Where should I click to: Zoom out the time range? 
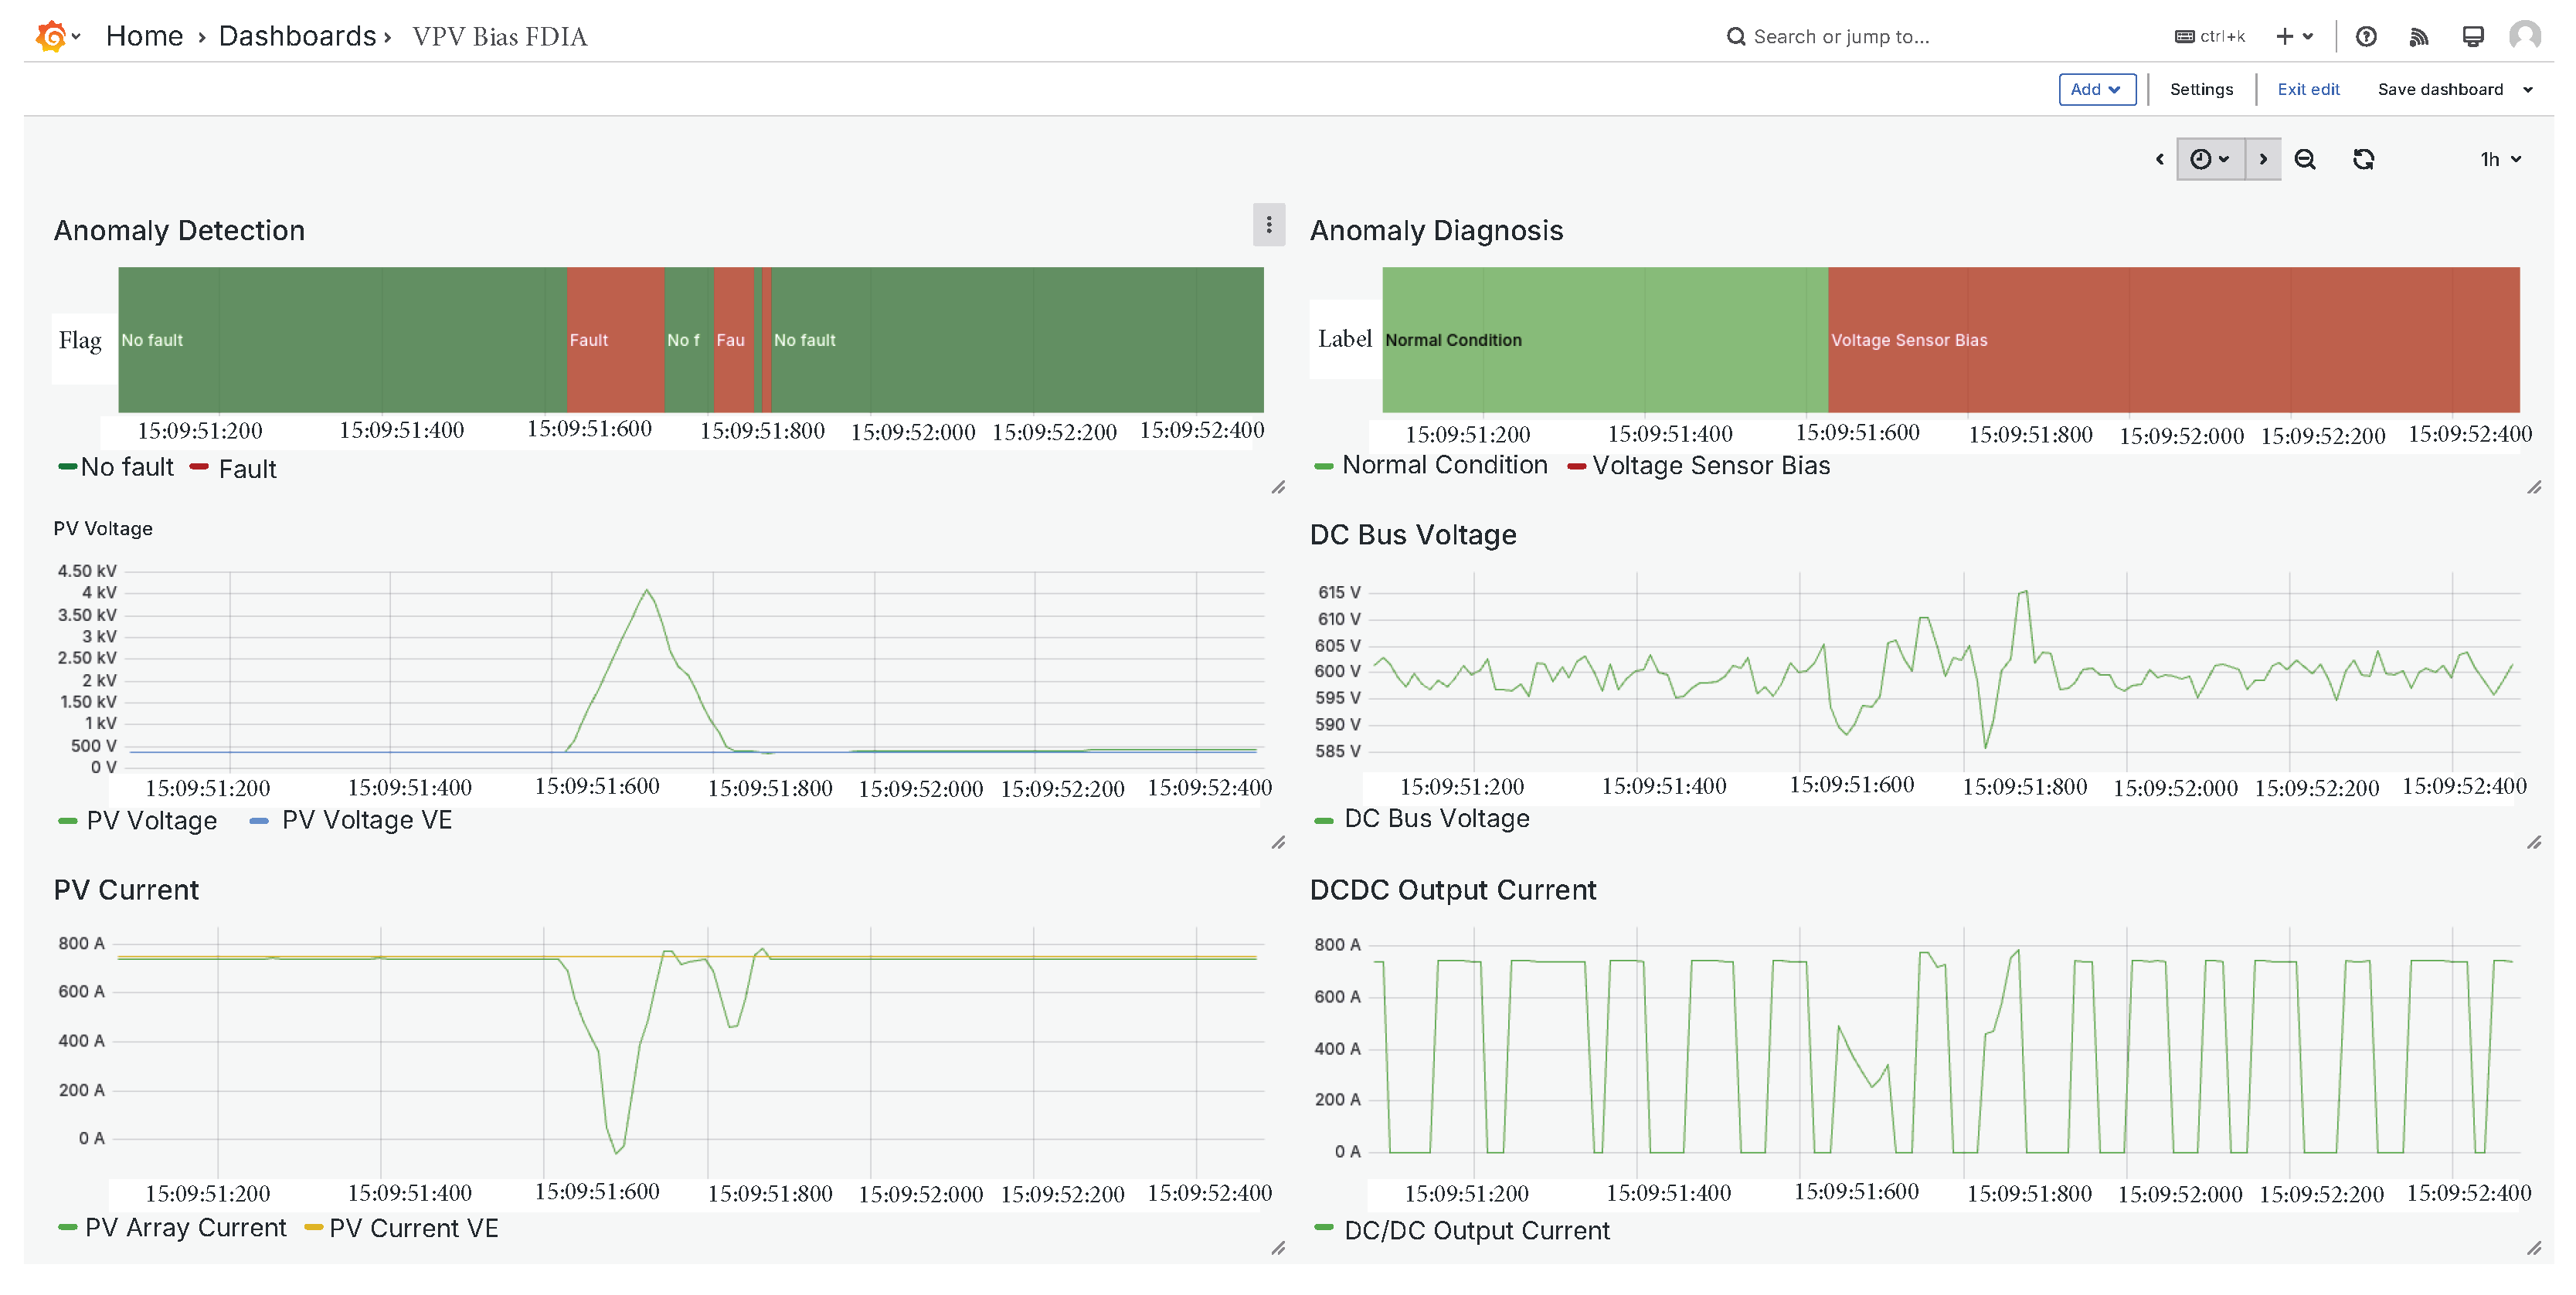pos(2304,159)
